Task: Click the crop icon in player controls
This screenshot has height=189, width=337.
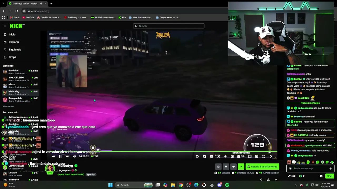Action: (205, 156)
